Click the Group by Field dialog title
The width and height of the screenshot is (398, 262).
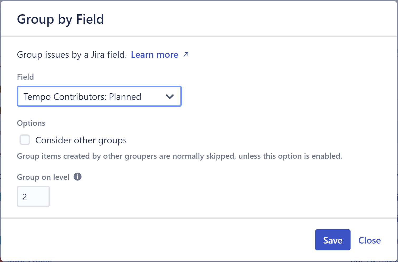tap(60, 19)
